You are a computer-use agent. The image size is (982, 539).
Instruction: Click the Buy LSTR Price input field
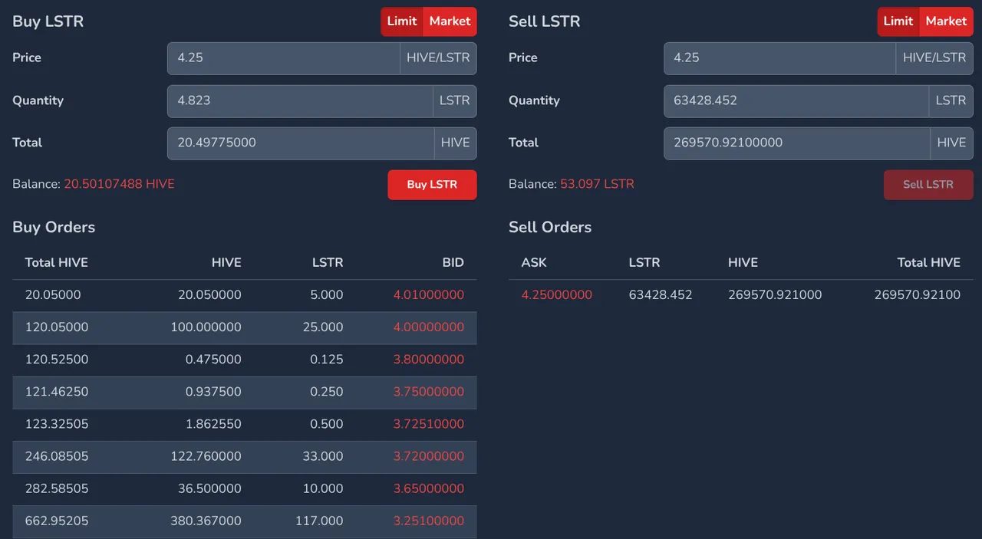(x=284, y=58)
